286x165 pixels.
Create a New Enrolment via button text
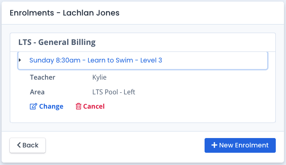click(244, 145)
